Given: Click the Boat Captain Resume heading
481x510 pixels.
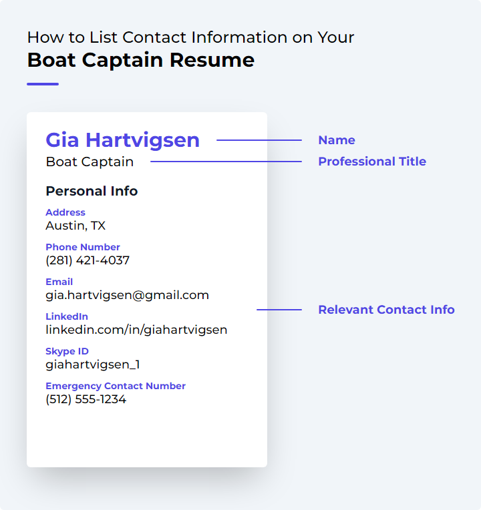Looking at the screenshot, I should click(x=141, y=60).
